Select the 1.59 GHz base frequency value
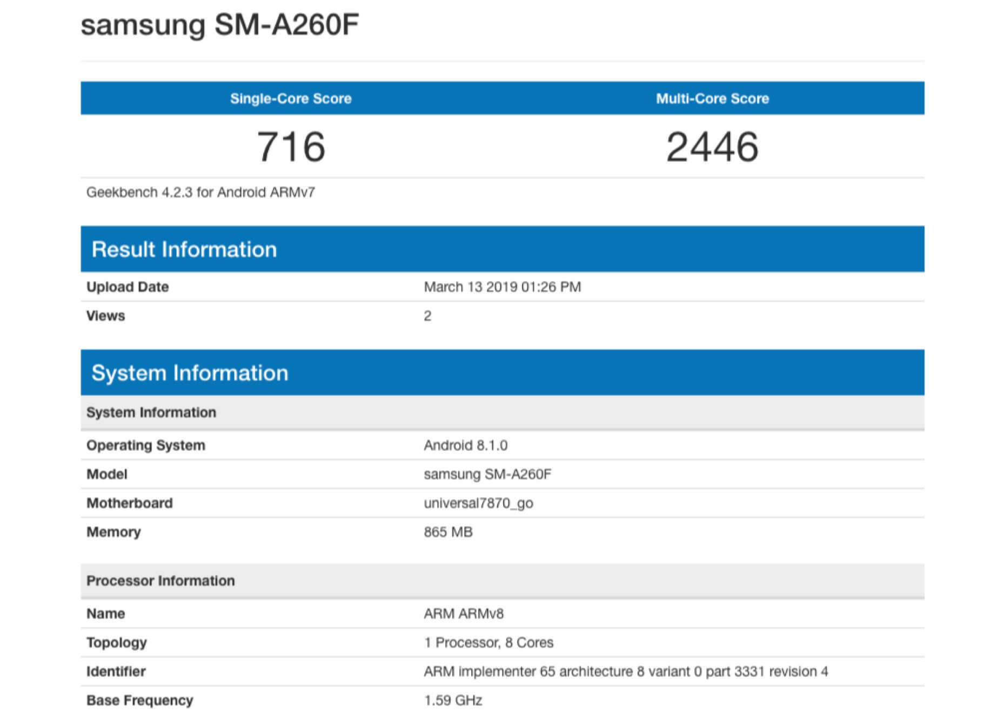Screen dimensions: 990x727 453,701
